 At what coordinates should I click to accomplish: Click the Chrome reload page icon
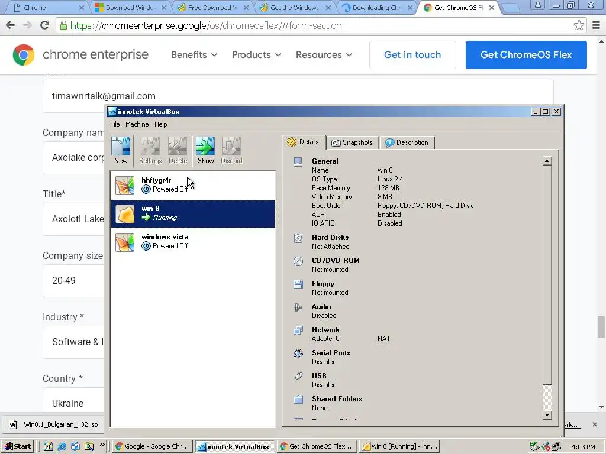[x=45, y=25]
